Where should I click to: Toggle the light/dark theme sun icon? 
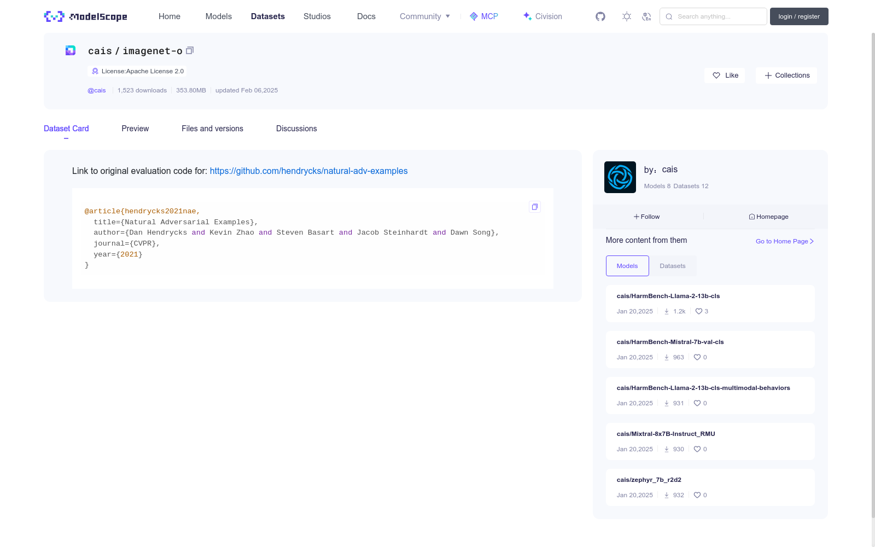(627, 16)
